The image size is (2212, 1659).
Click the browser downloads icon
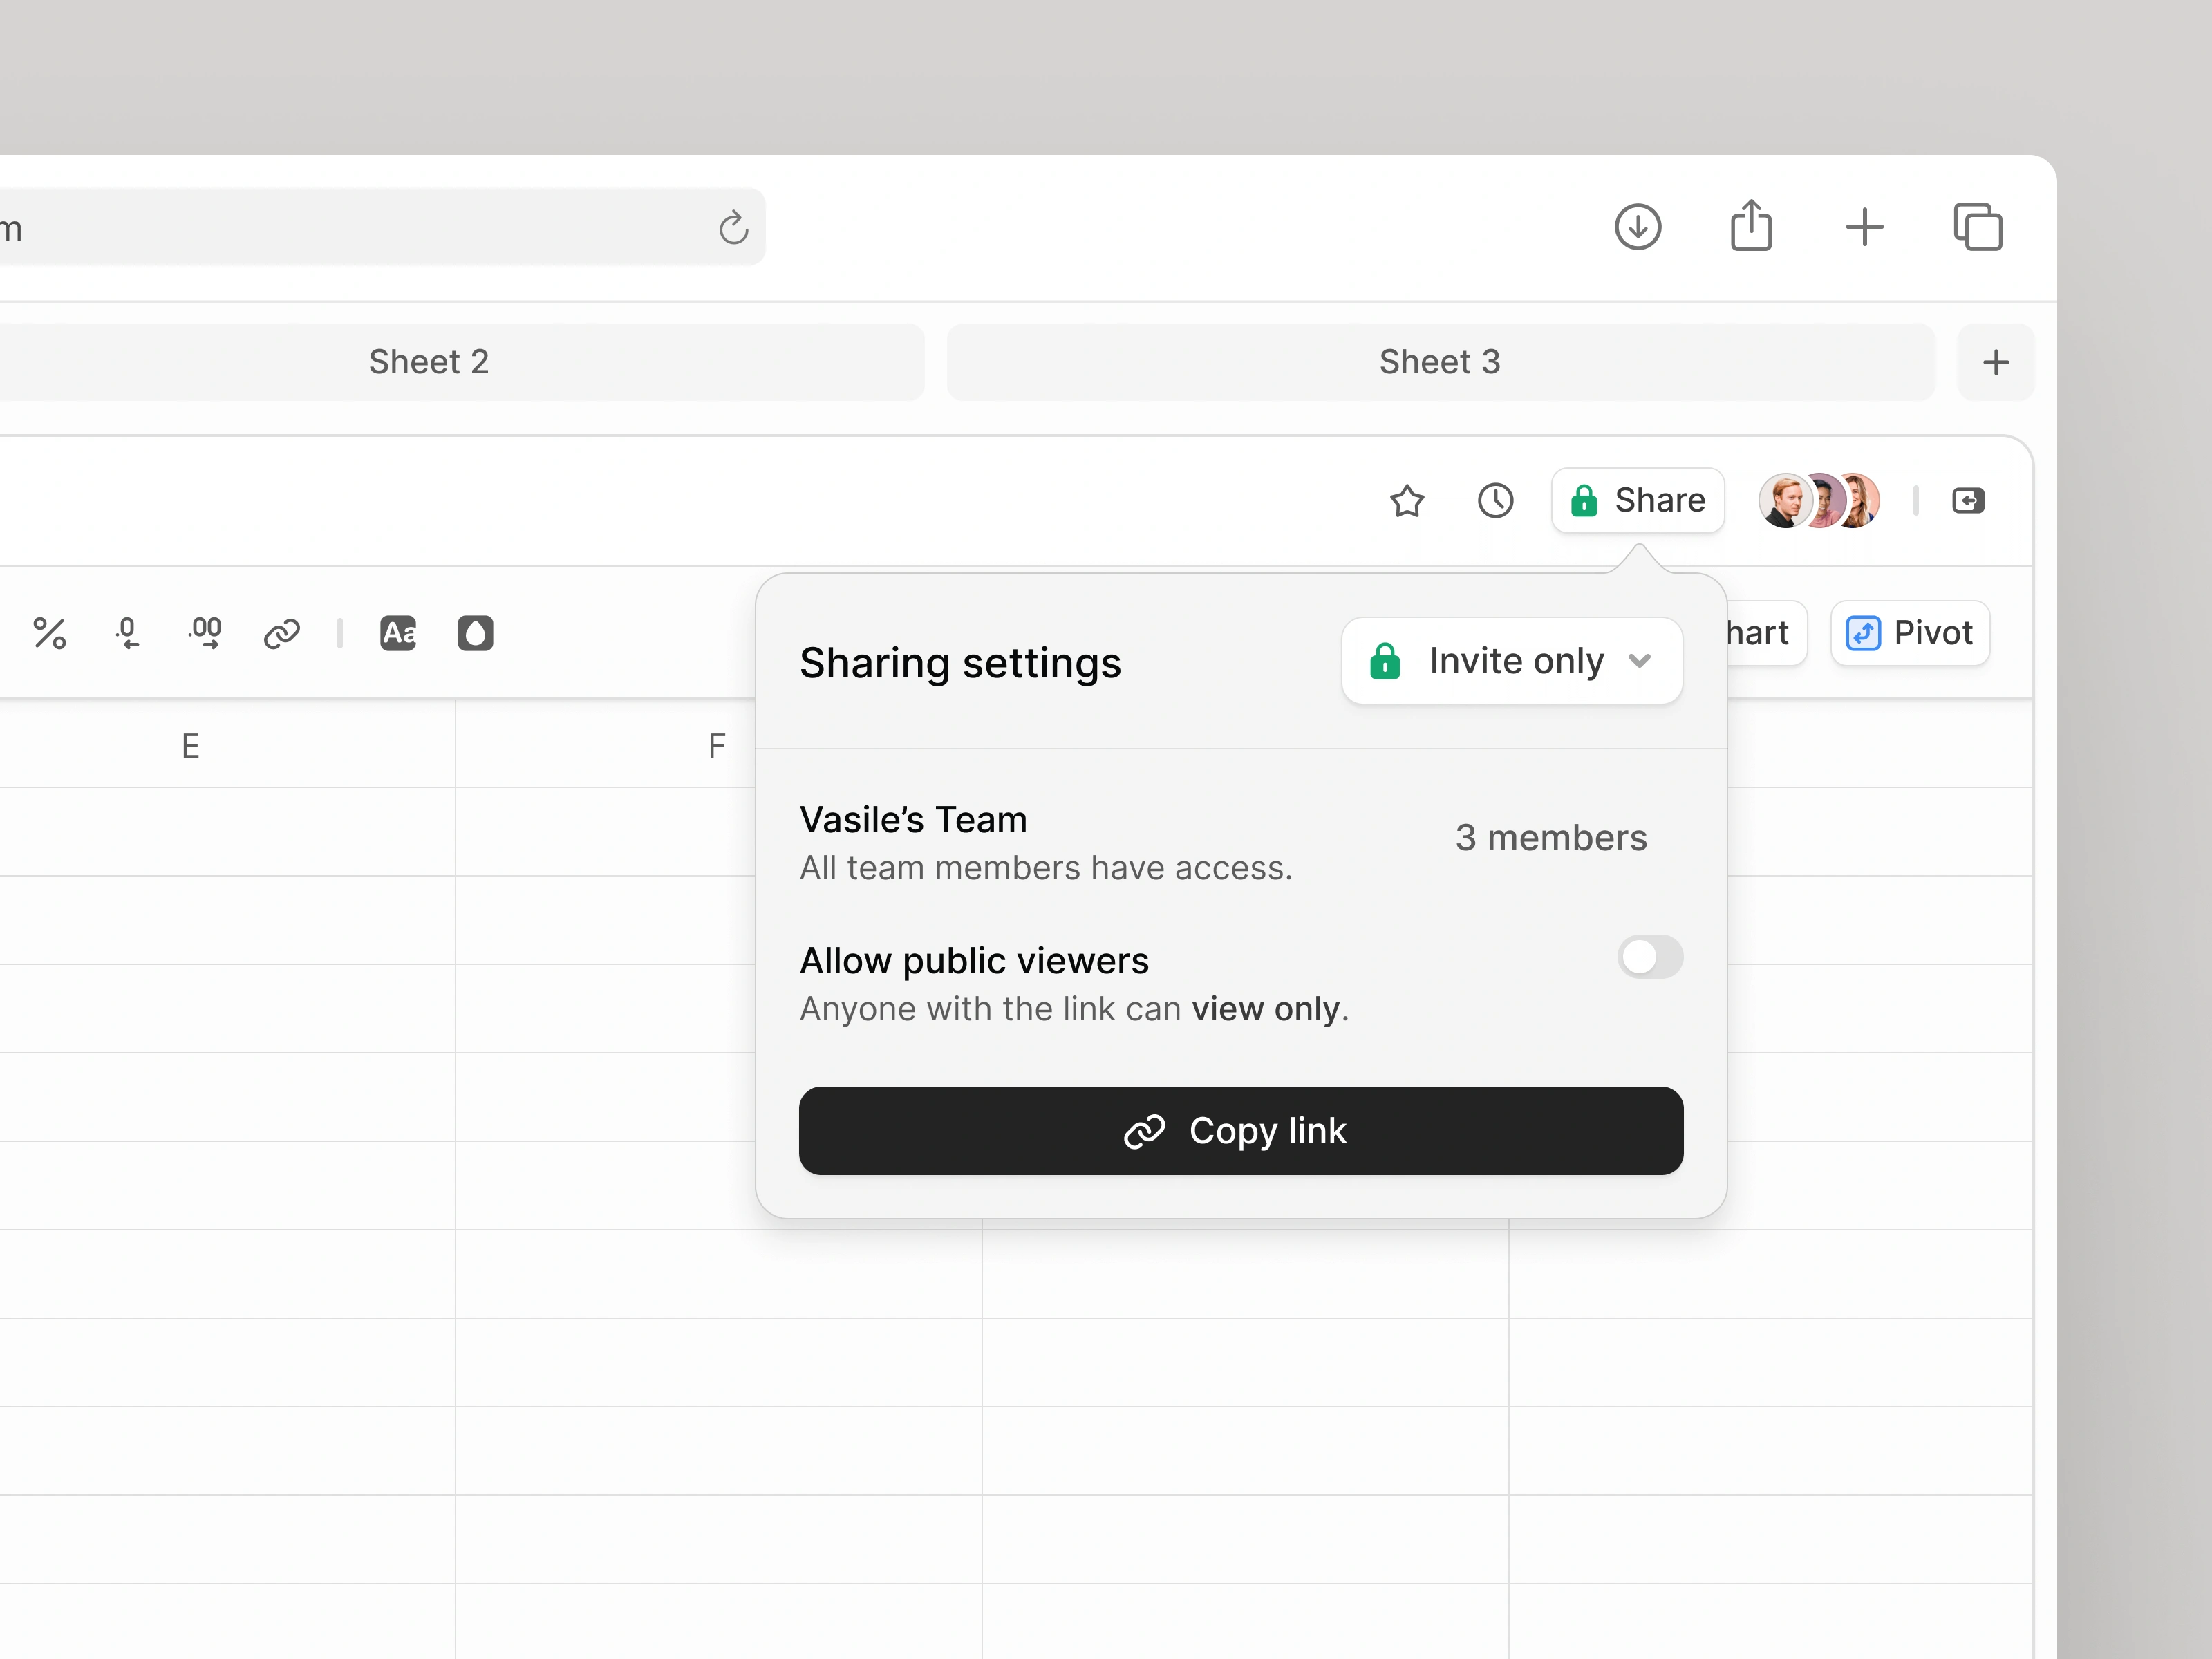(x=1637, y=227)
